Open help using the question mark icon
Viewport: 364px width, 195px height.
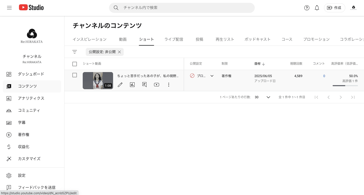307,8
